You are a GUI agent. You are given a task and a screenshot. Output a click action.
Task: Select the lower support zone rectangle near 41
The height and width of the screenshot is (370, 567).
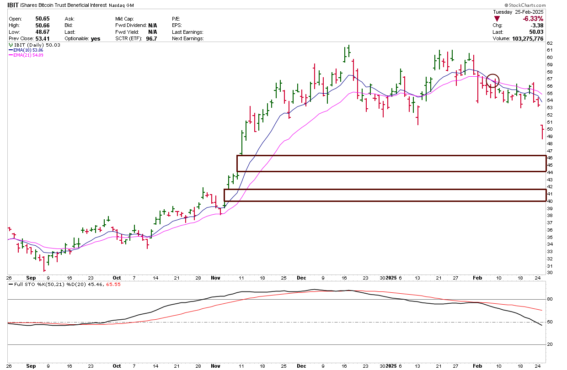pyautogui.click(x=385, y=195)
